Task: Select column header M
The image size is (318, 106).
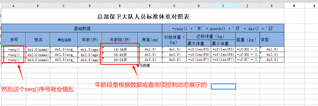Action: point(294,6)
